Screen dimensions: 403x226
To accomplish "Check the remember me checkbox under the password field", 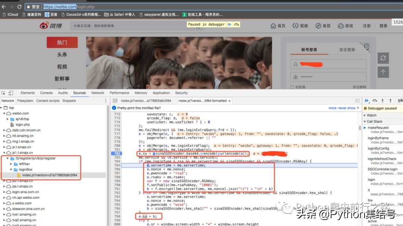I will (x=292, y=87).
